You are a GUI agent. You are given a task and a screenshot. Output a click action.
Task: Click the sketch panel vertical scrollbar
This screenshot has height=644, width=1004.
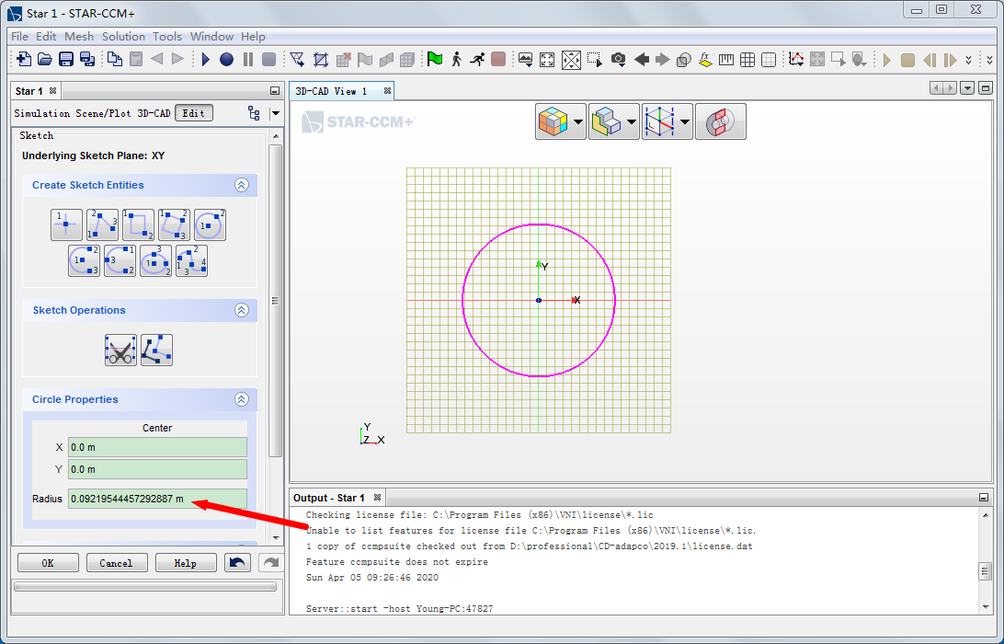point(276,301)
